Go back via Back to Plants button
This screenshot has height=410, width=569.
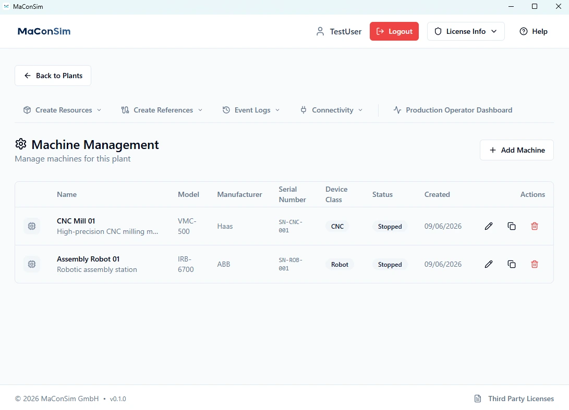click(x=53, y=76)
